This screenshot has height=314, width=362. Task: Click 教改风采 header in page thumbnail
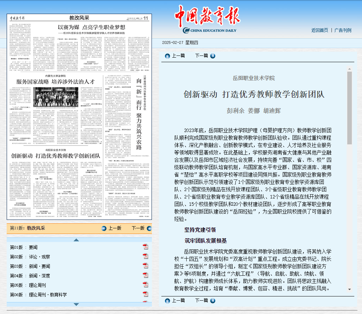click(79, 18)
